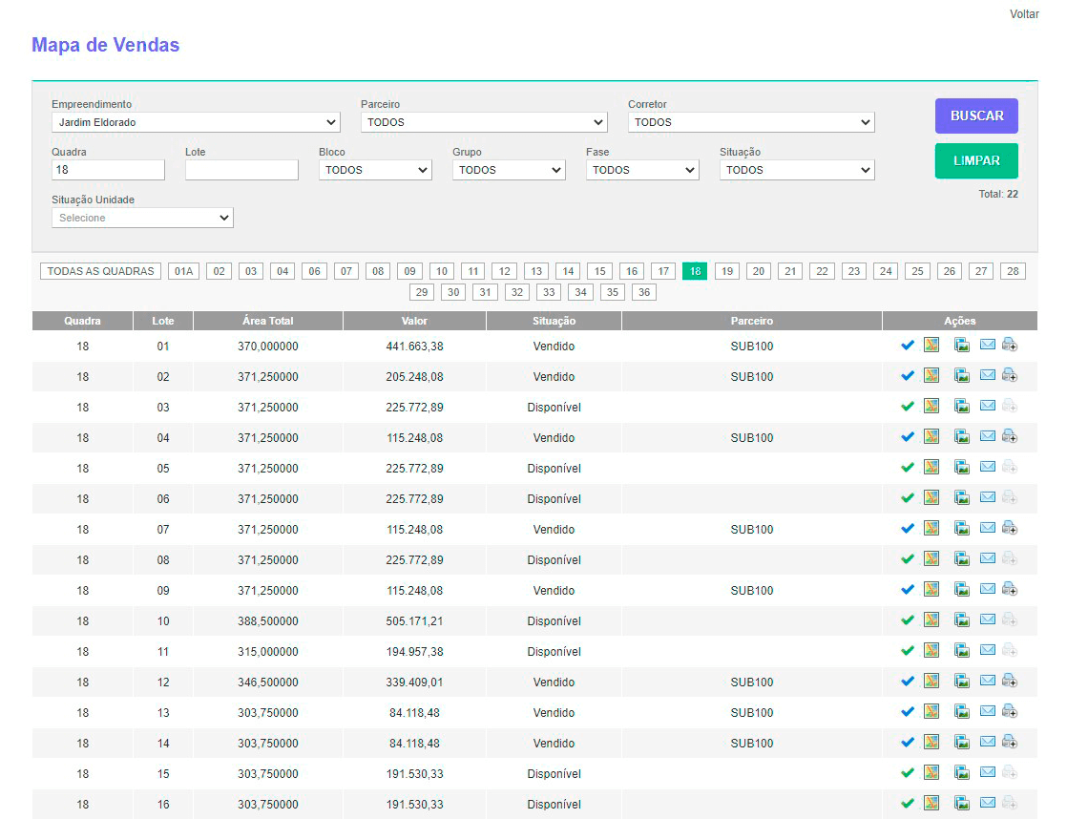The width and height of the screenshot is (1067, 819).
Task: Click the printer icon for lote 09
Action: (1010, 590)
